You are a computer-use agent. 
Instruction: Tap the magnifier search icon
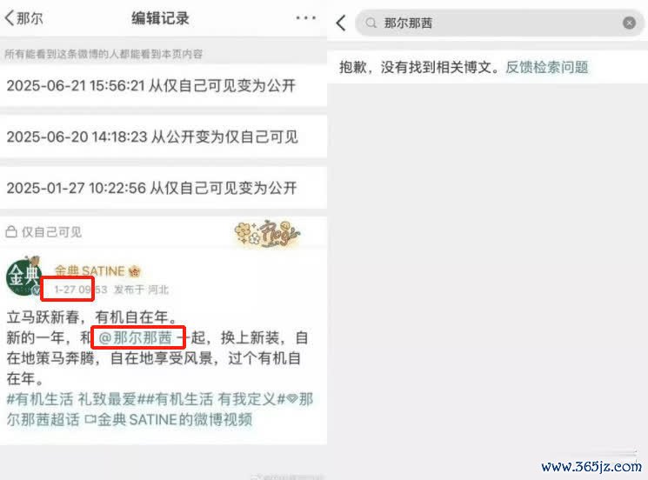[371, 23]
